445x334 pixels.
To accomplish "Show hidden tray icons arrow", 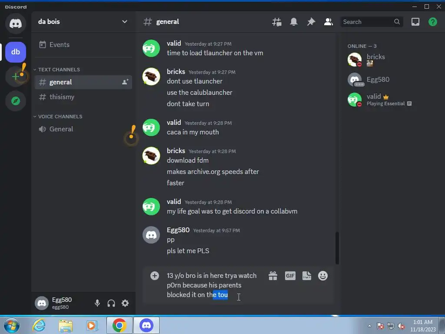I will click(369, 326).
